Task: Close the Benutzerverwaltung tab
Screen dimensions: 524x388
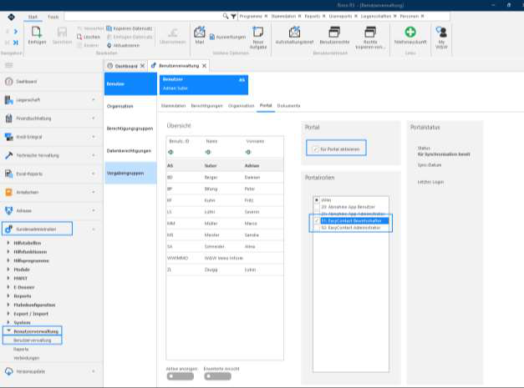Action: 204,66
